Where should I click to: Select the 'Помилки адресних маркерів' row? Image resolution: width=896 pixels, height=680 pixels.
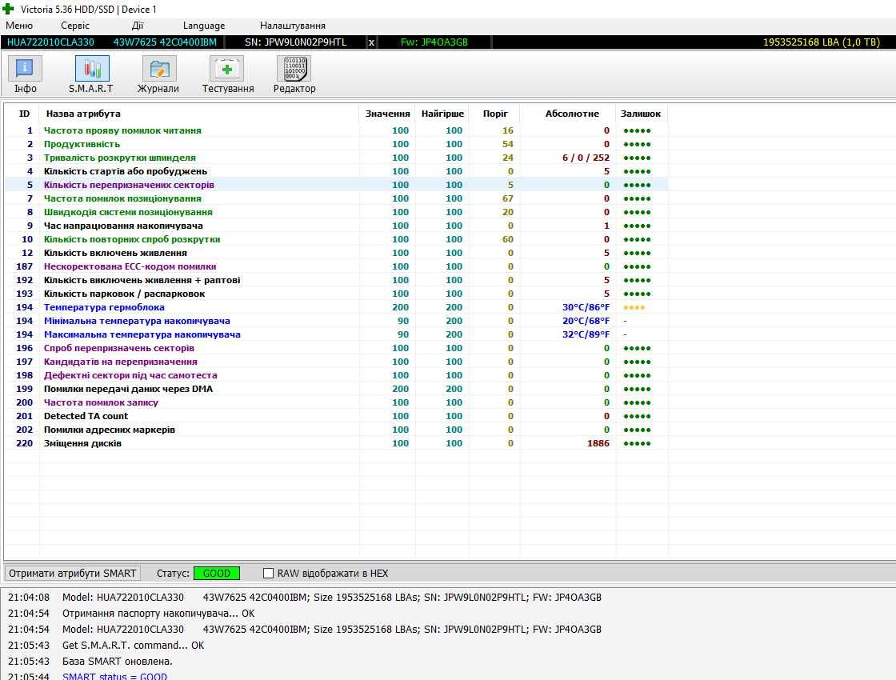click(x=337, y=430)
